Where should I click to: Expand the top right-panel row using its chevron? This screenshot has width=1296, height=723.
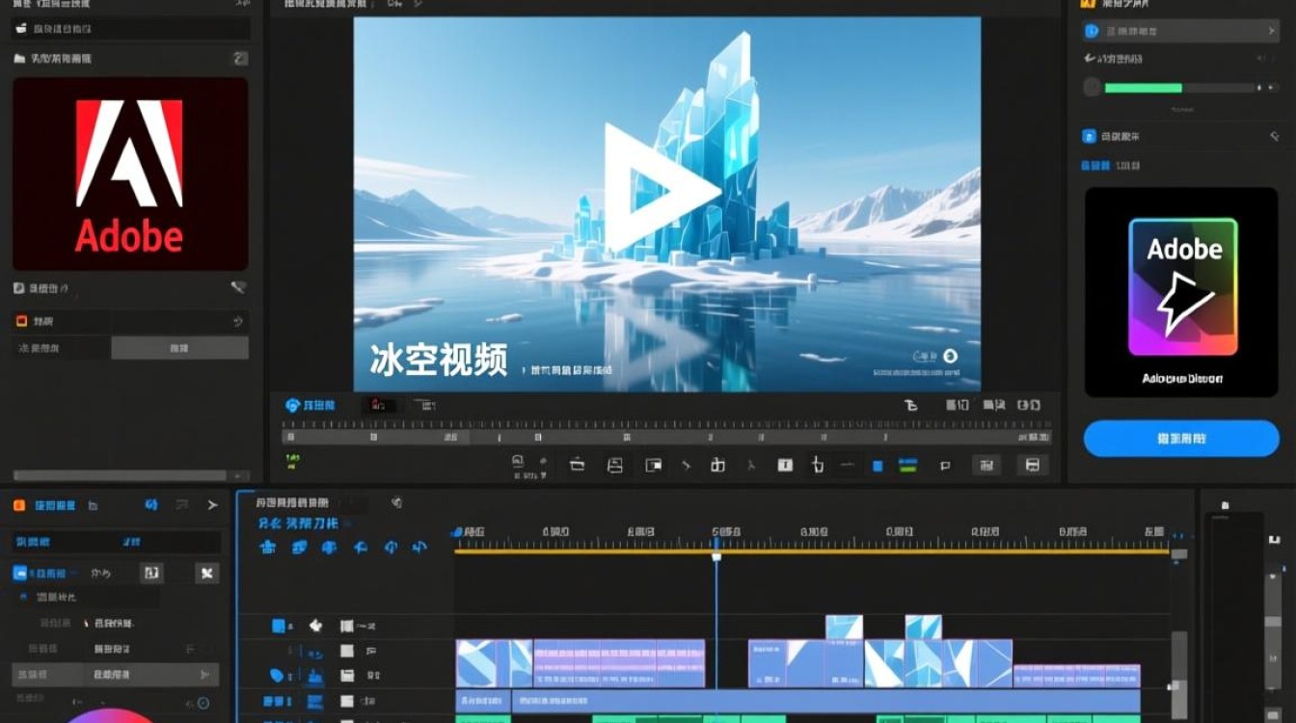tap(1271, 32)
